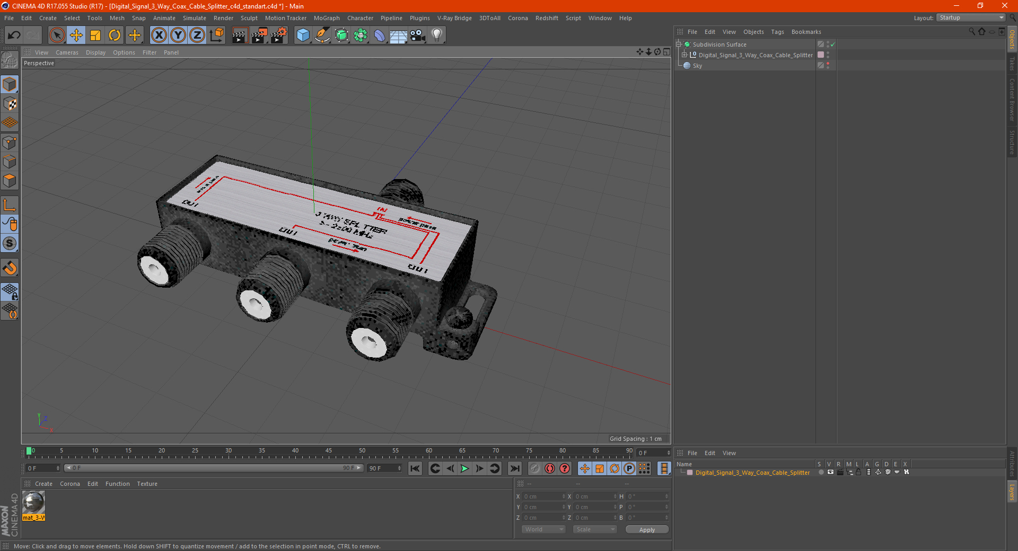Select the mat_3-W material thumbnail
The image size is (1018, 551).
(33, 502)
